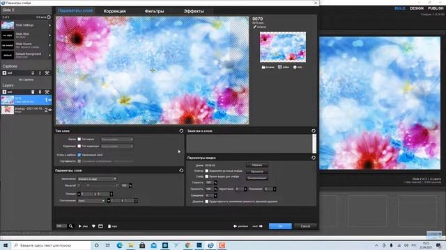Click the Cancel button
The height and width of the screenshot is (250, 446).
point(305,226)
